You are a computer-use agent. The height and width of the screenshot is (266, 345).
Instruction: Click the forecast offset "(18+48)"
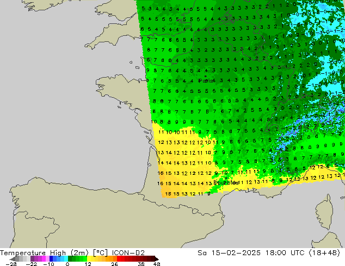[x=324, y=253]
